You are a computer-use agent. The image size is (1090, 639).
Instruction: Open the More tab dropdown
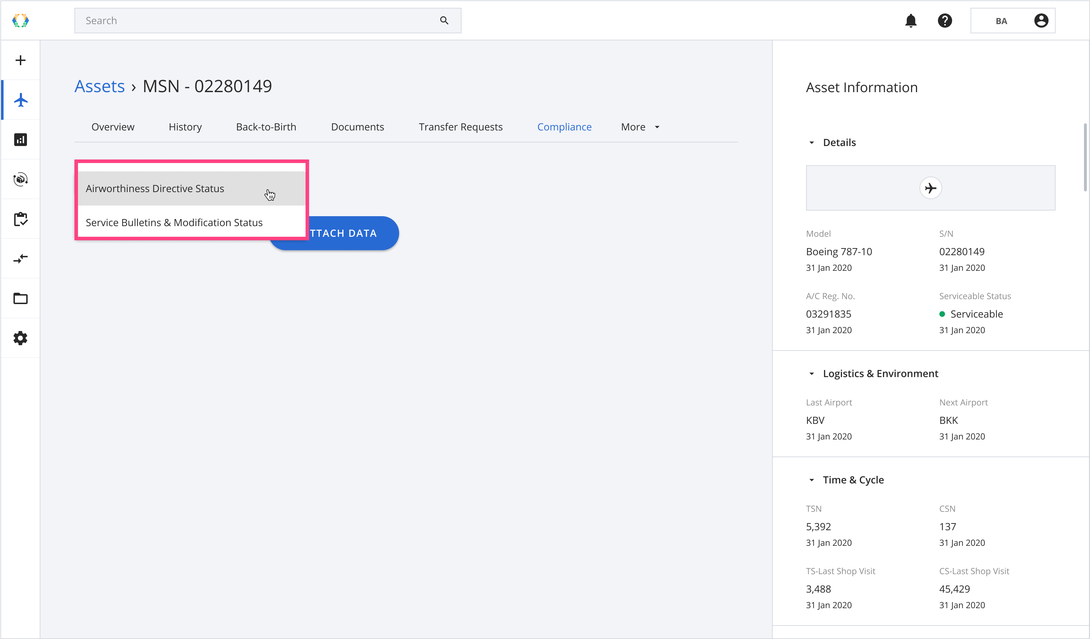click(640, 127)
